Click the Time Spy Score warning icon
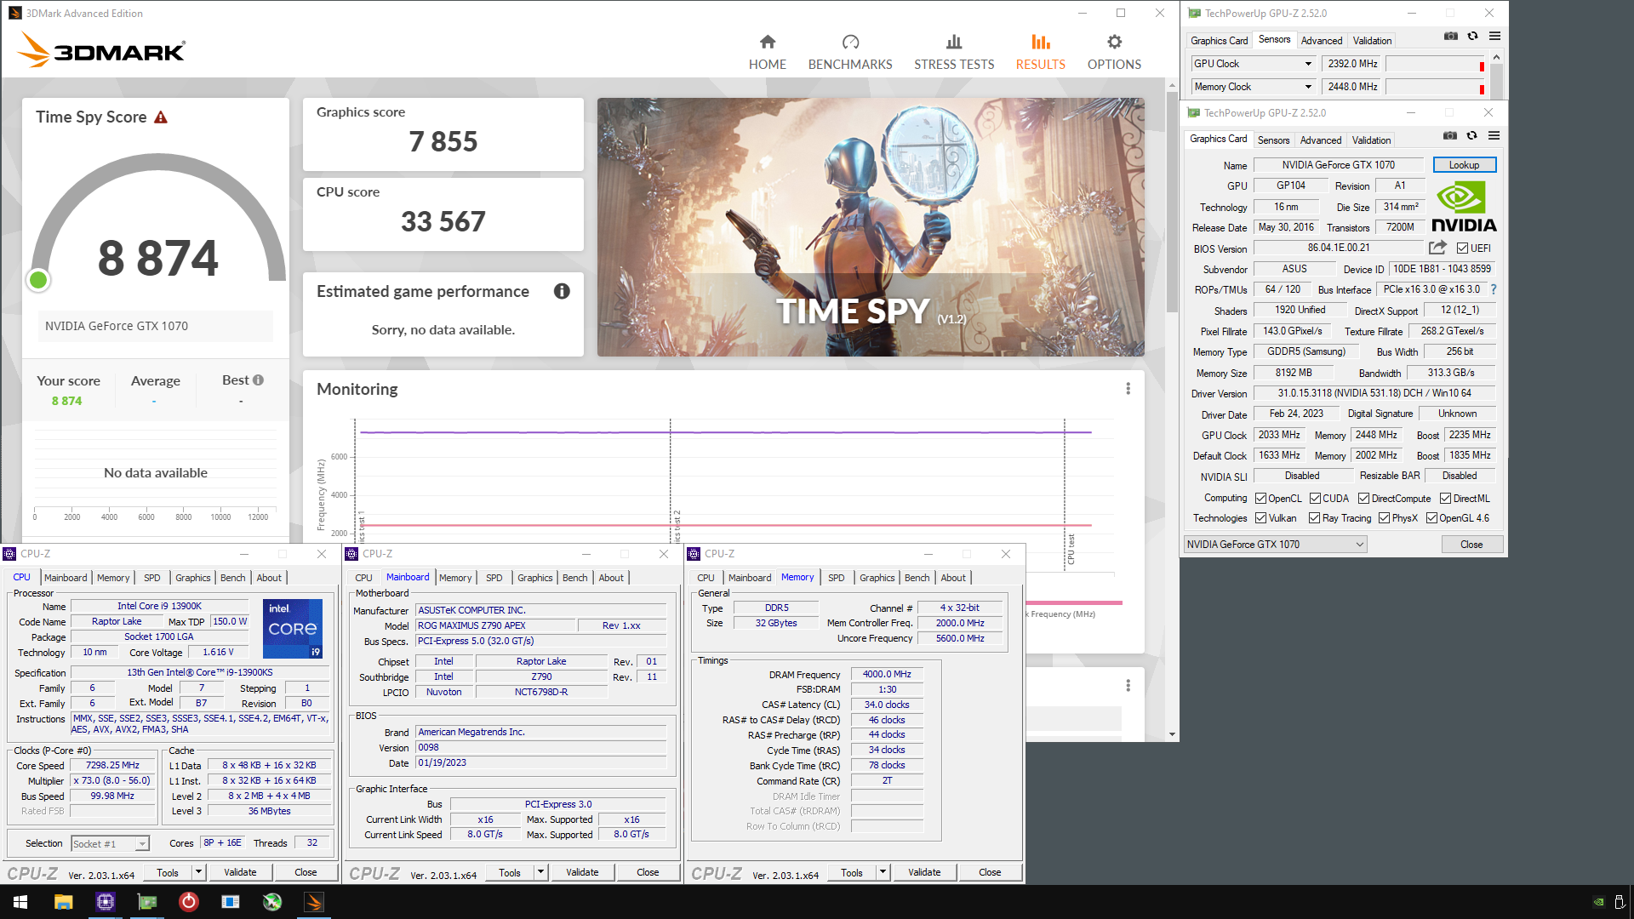1634x919 pixels. [161, 117]
